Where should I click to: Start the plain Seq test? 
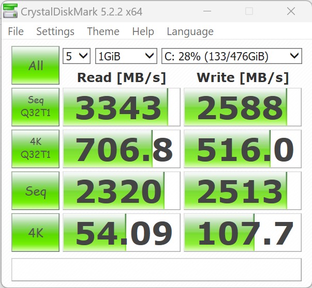[35, 191]
